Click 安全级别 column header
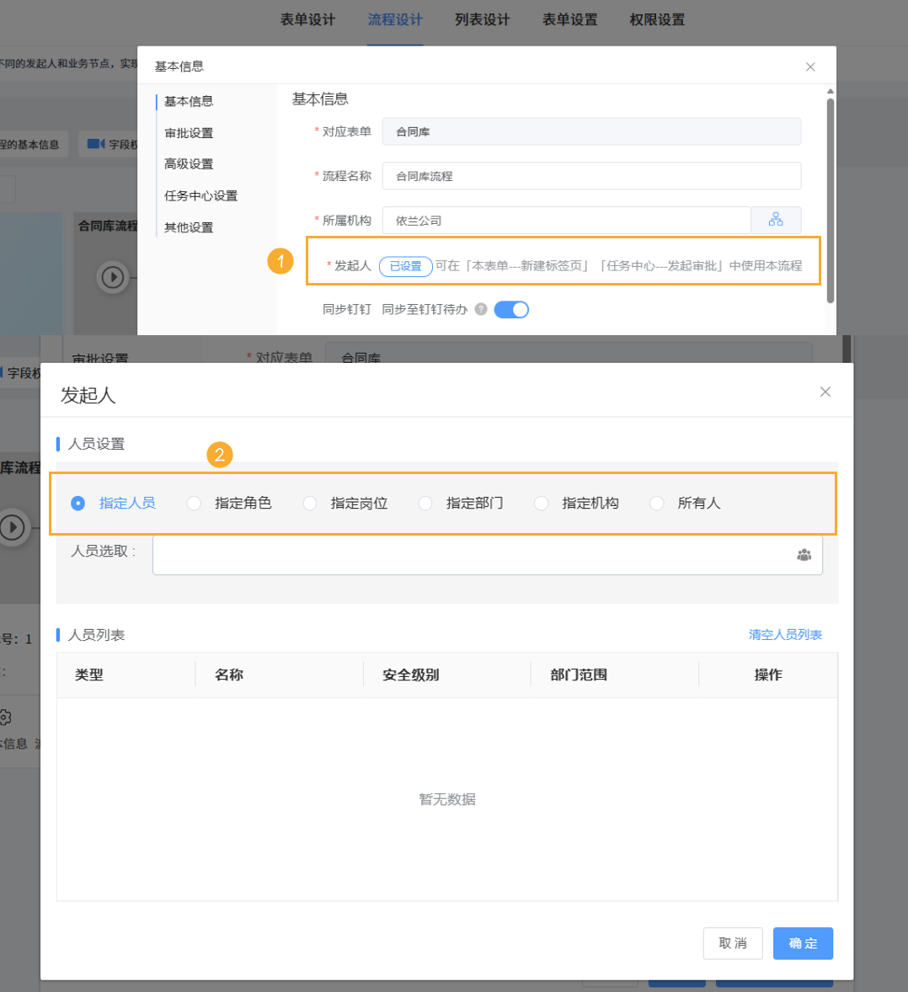Image resolution: width=908 pixels, height=992 pixels. 411,675
